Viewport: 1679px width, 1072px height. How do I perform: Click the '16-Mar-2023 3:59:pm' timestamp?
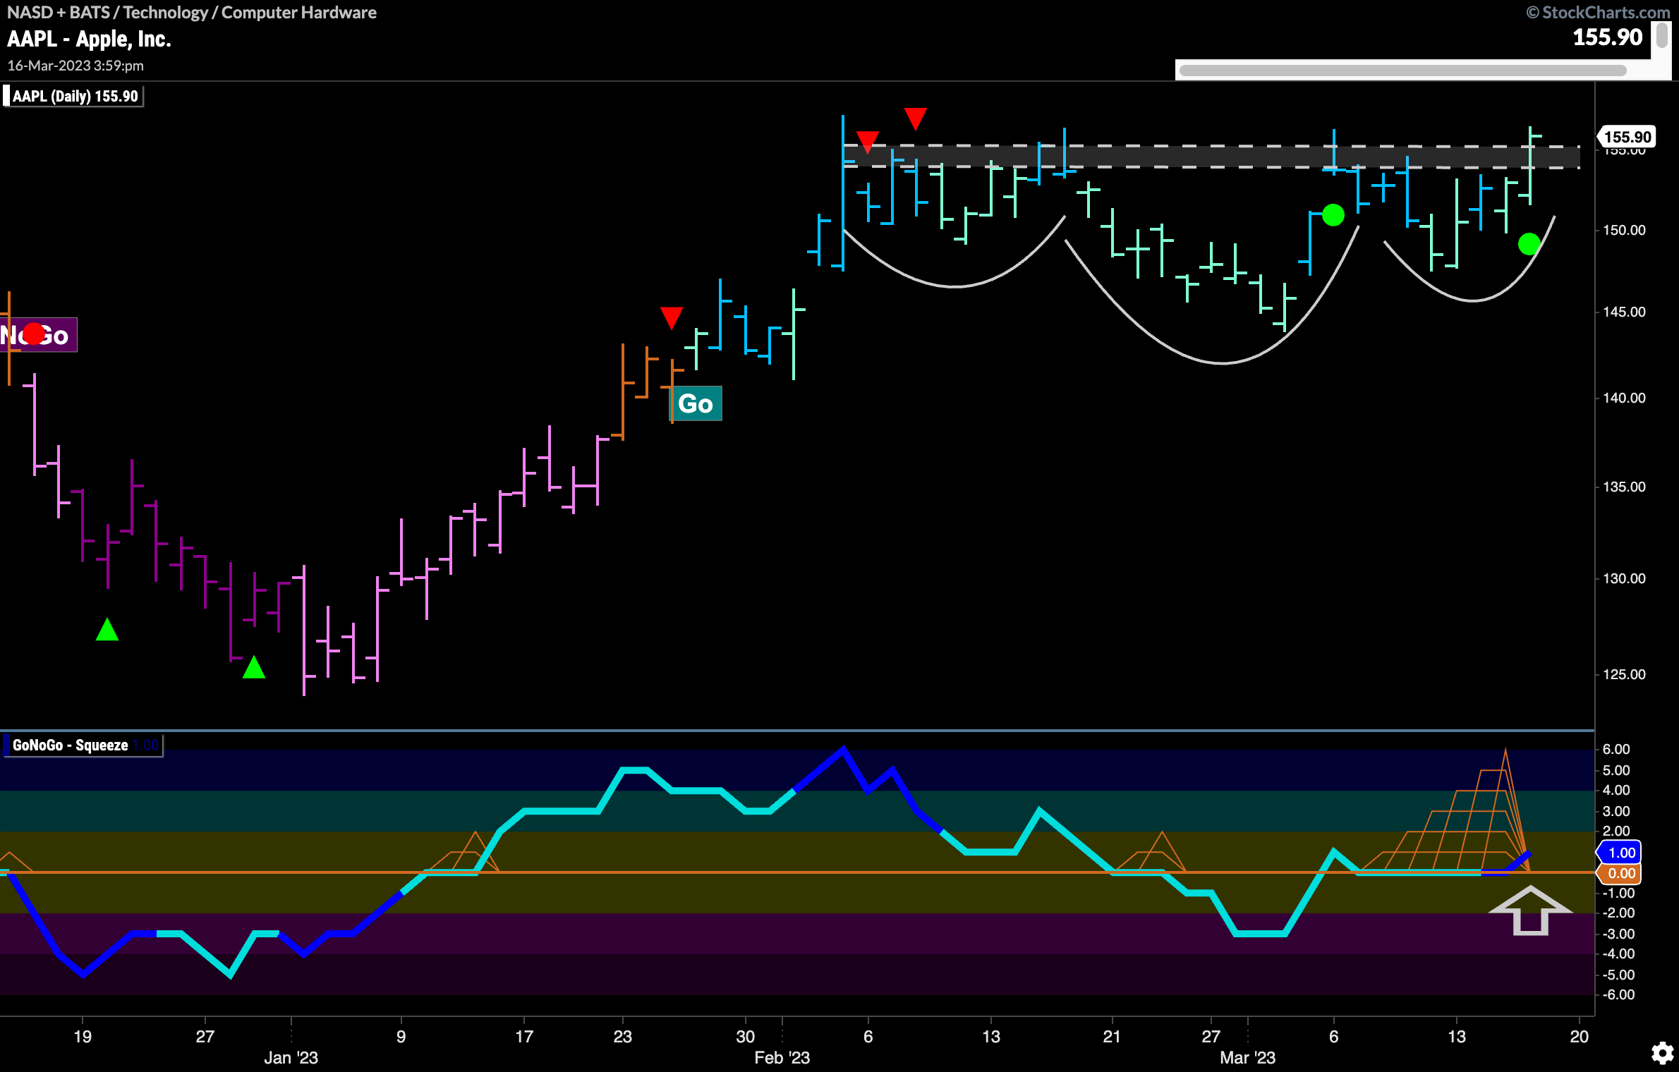pos(75,66)
